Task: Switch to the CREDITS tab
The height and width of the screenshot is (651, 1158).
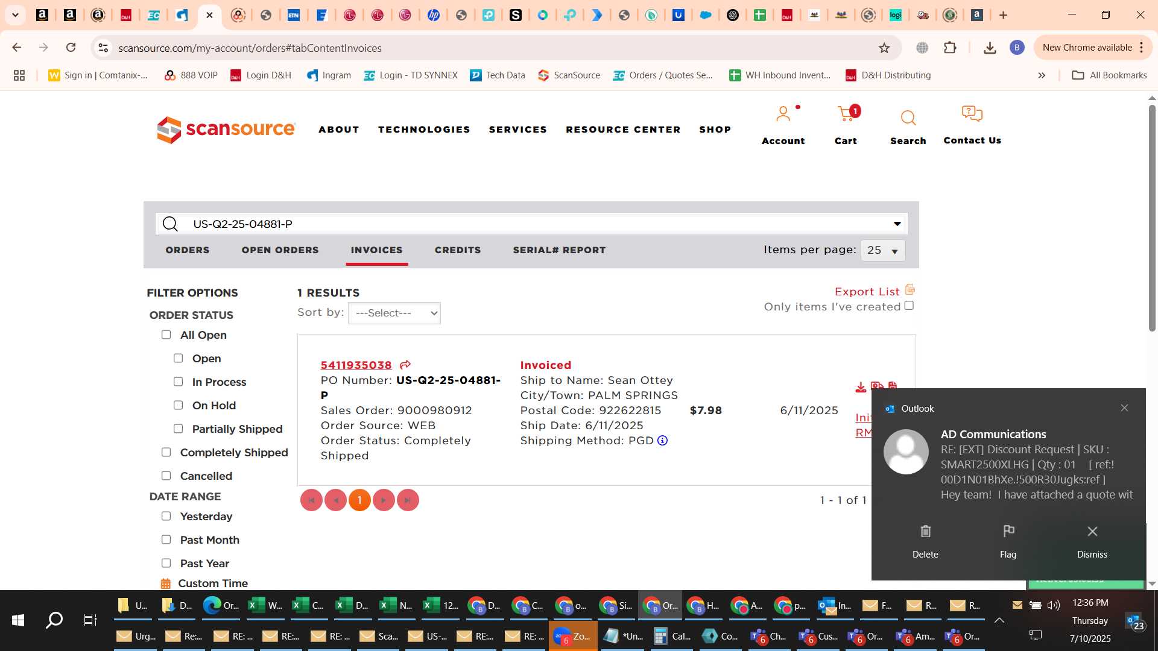Action: (458, 250)
